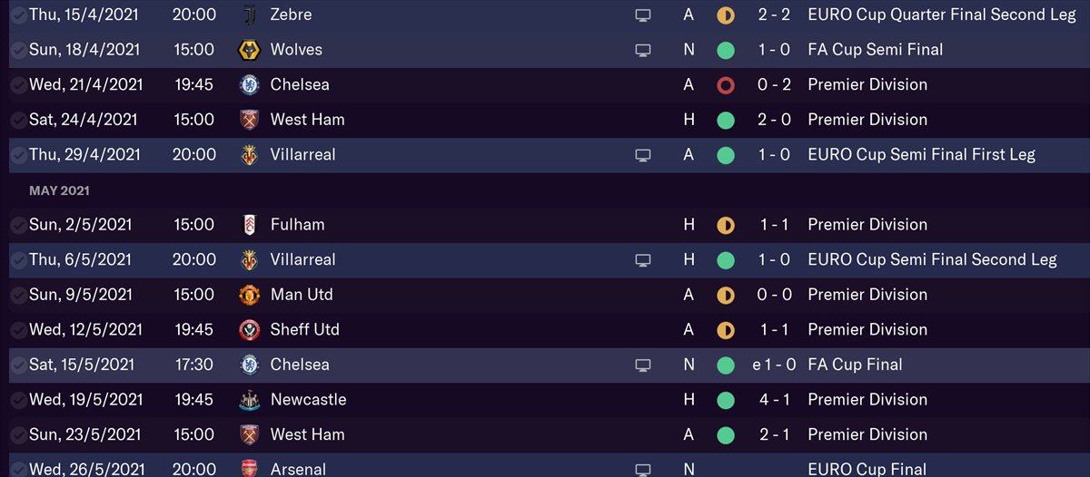Open the West Ham link on 23/5/2021
The image size is (1090, 477).
click(x=307, y=434)
